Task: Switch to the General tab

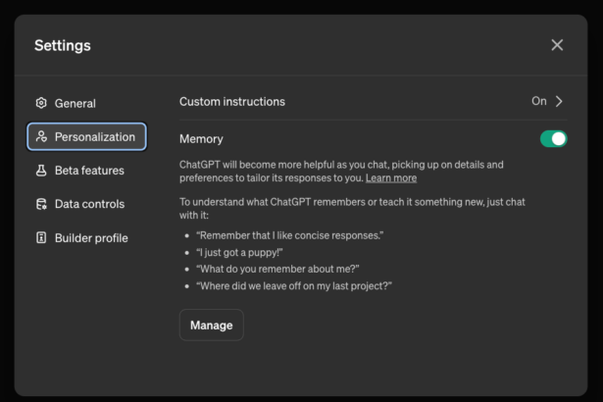Action: 75,103
